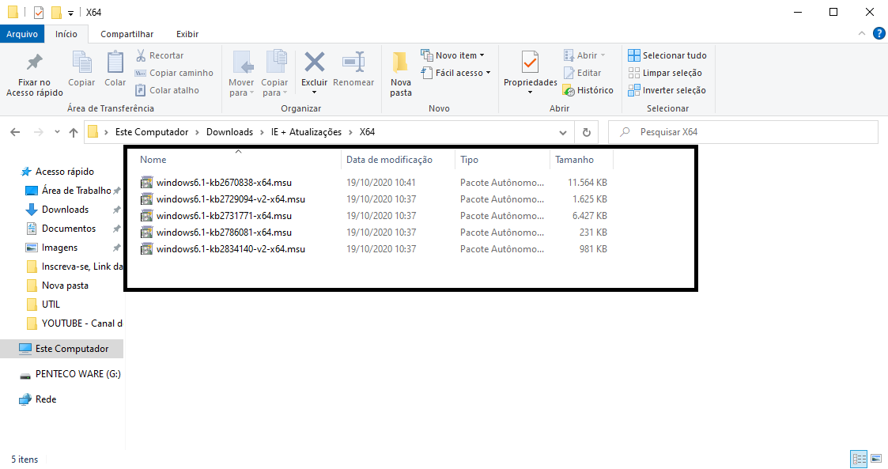
Task: Select file windows6.1-kb2786081-x64.msu
Action: tap(225, 233)
